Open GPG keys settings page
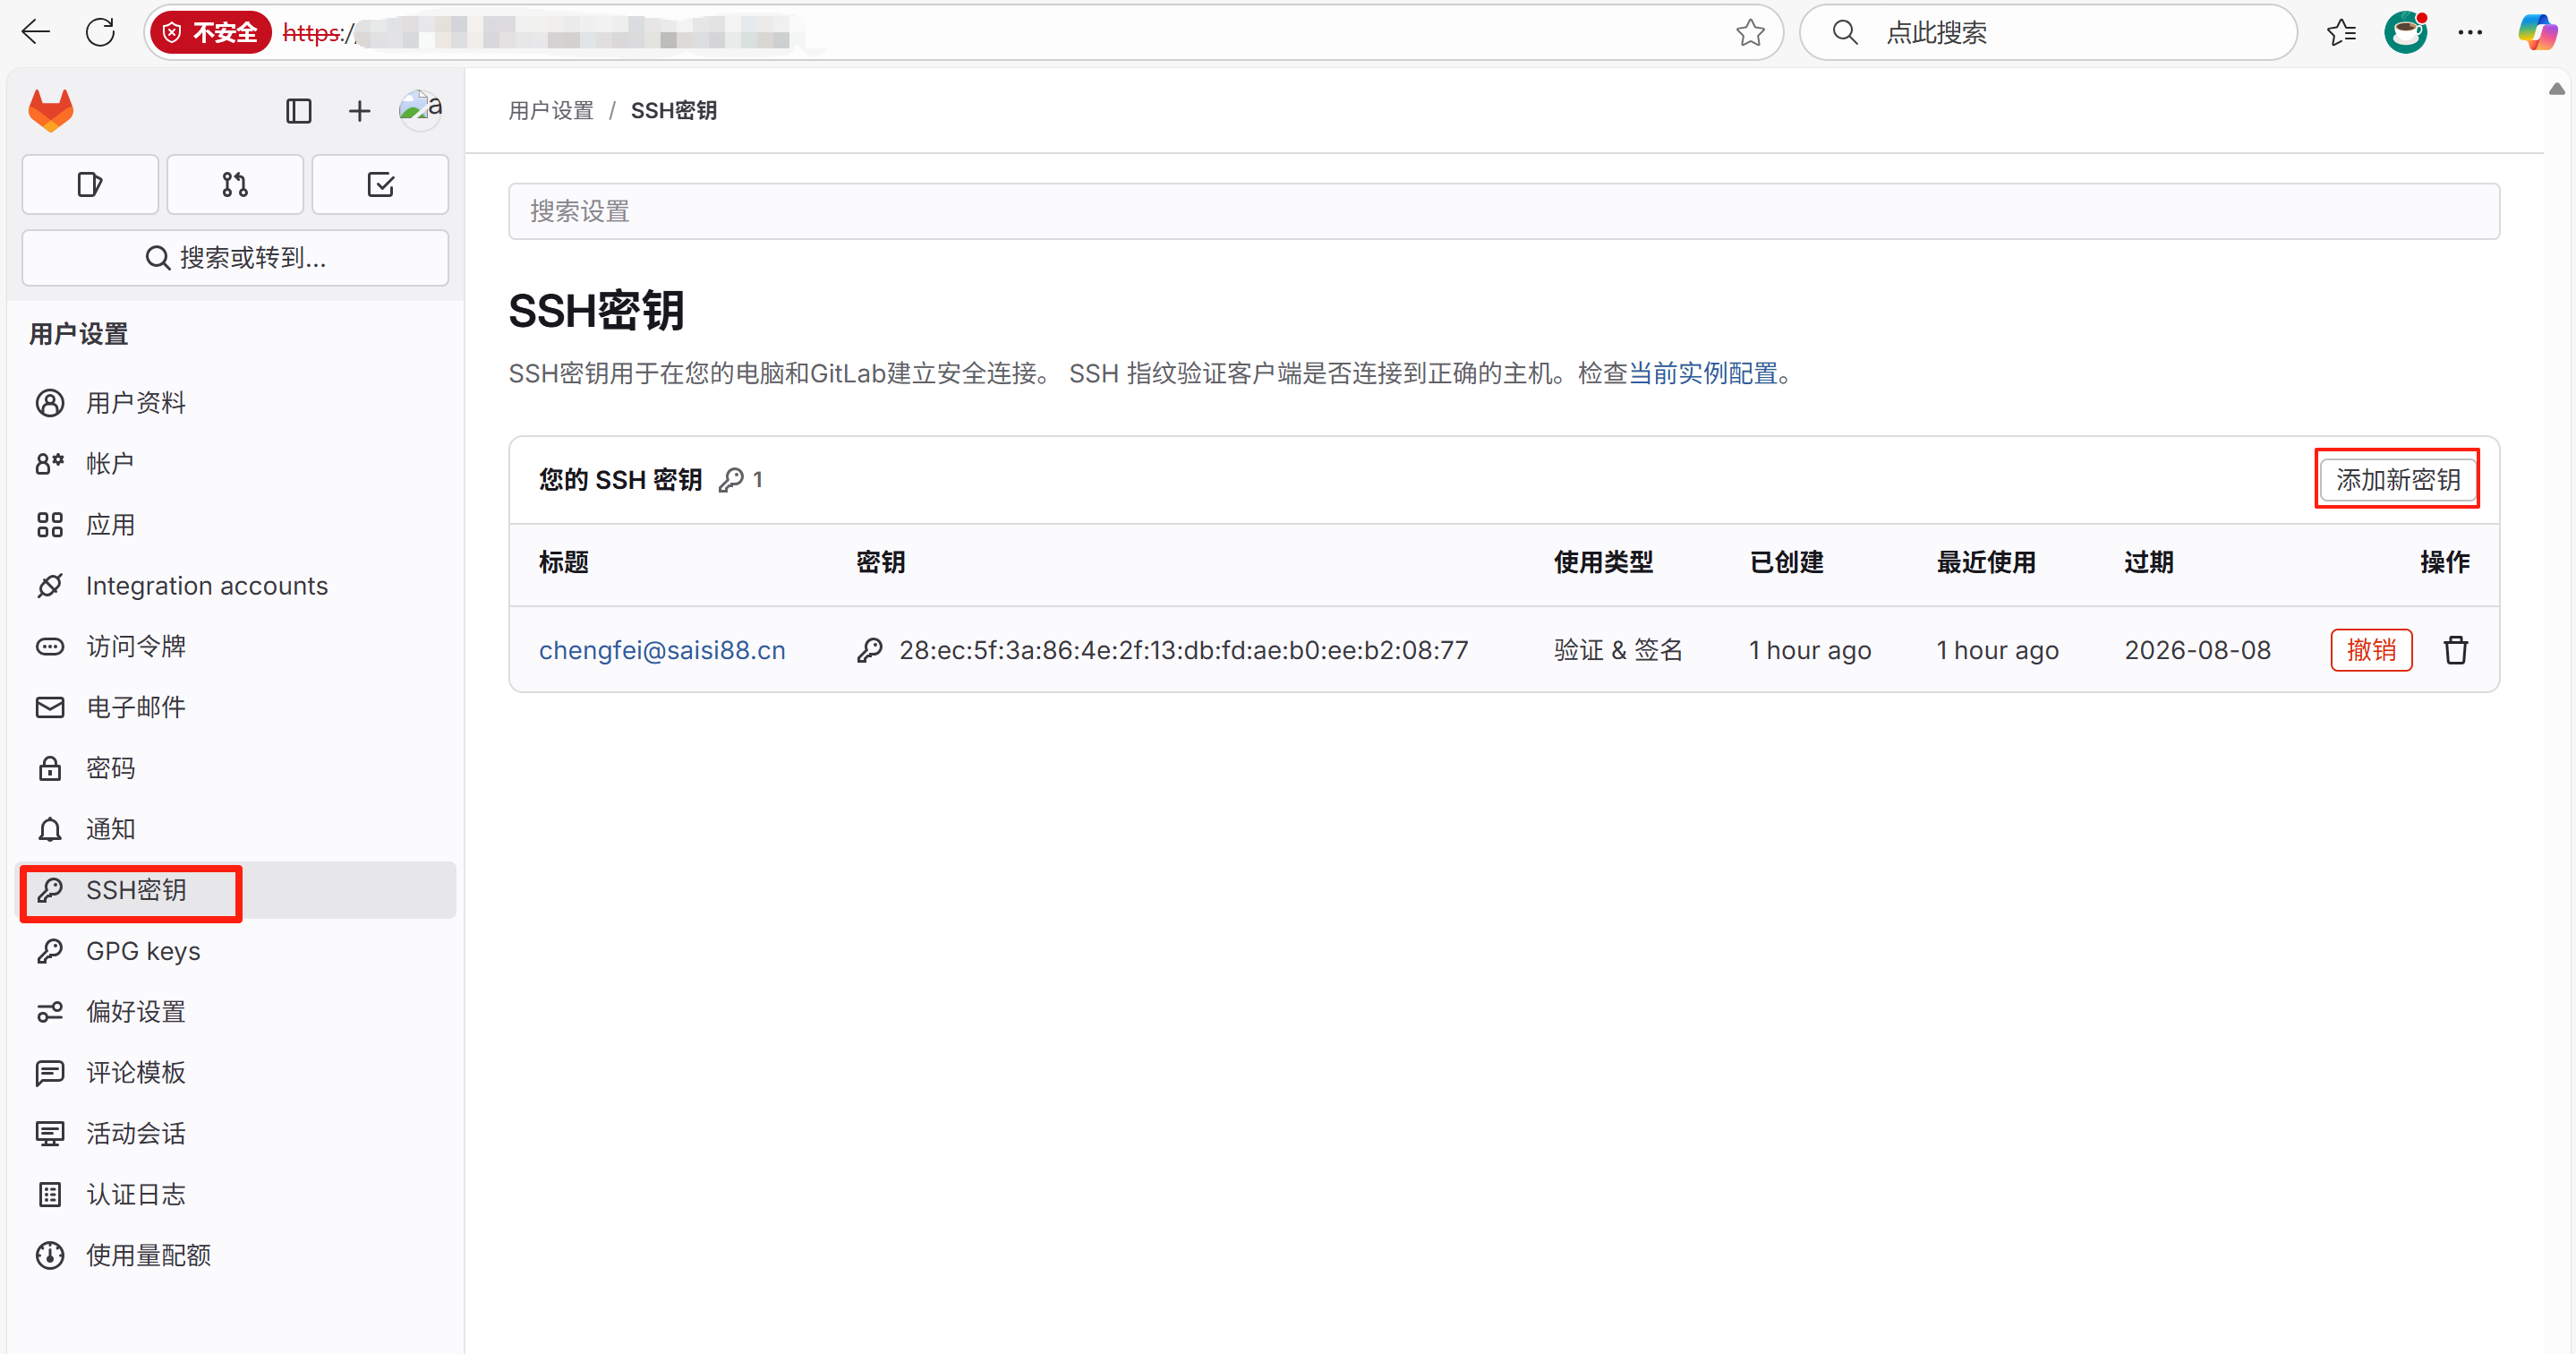 (143, 951)
